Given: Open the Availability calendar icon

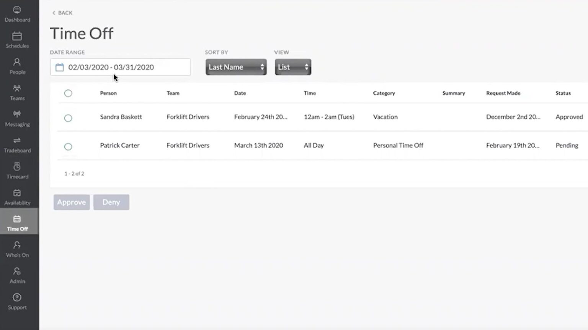Looking at the screenshot, I should [x=17, y=193].
